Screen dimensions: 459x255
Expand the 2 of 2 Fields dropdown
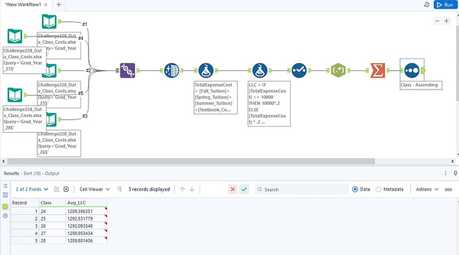point(32,189)
